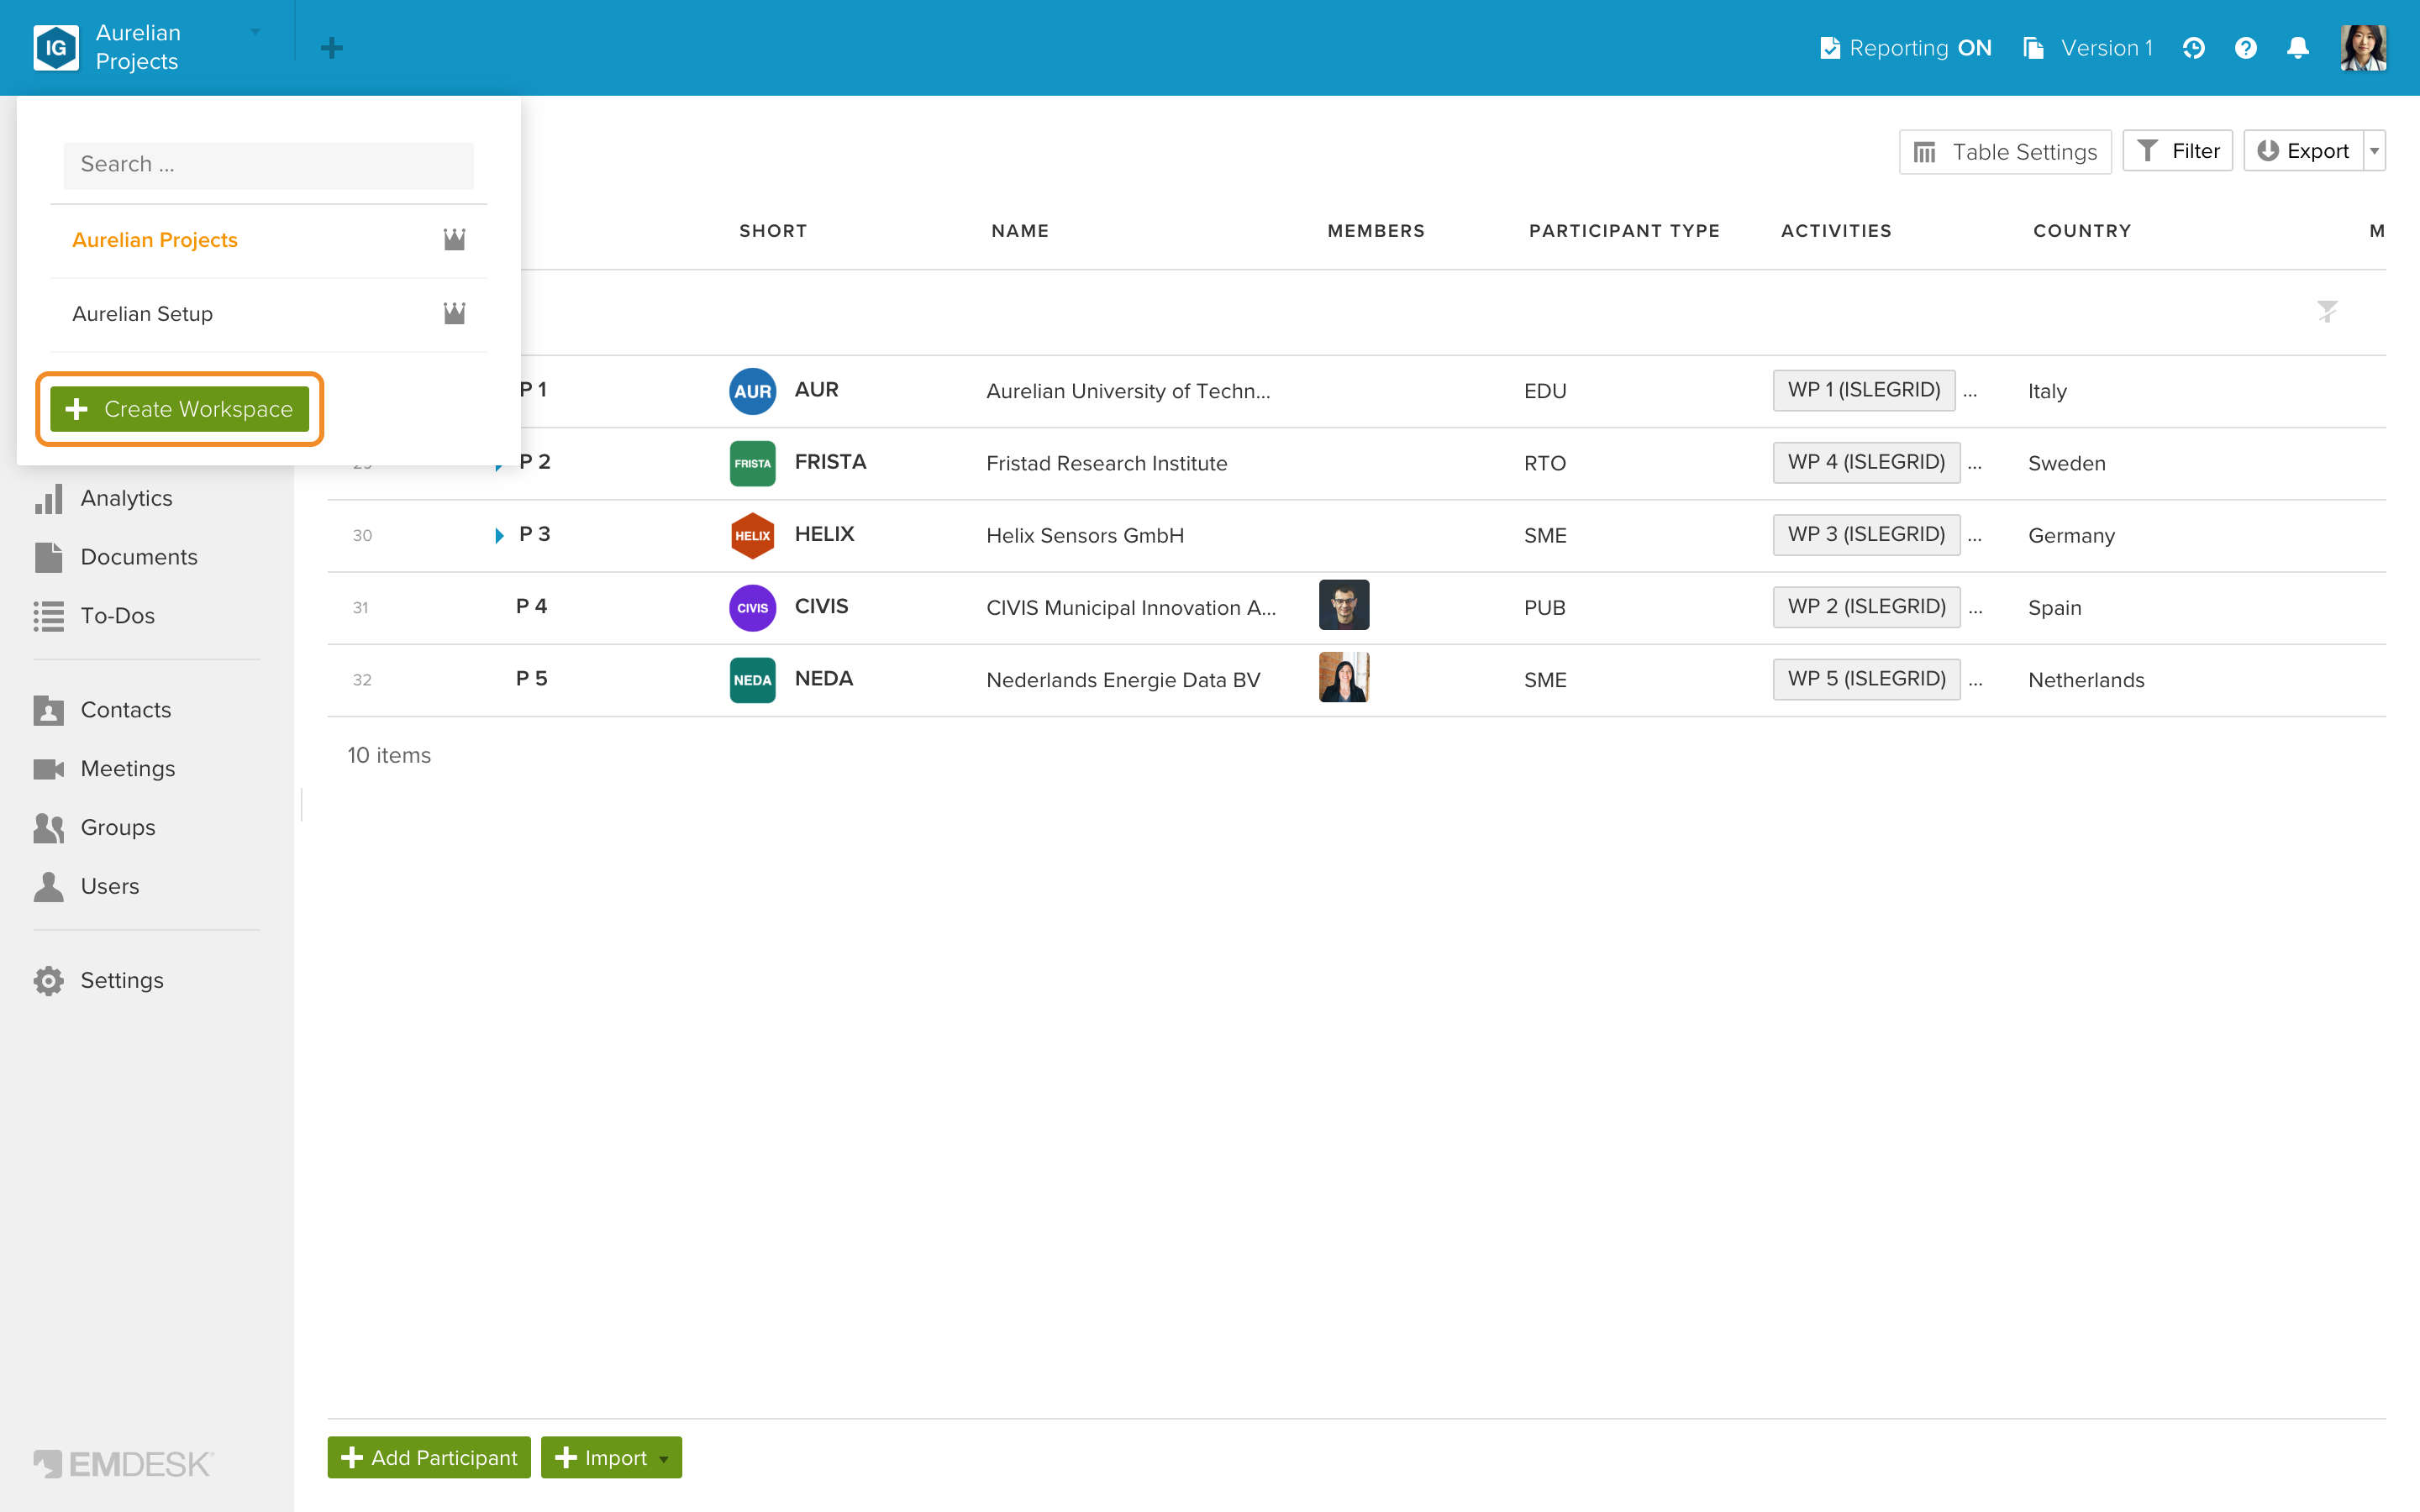Click the CIVIS member photo thumbnail
Image resolution: width=2420 pixels, height=1512 pixels.
click(1344, 605)
